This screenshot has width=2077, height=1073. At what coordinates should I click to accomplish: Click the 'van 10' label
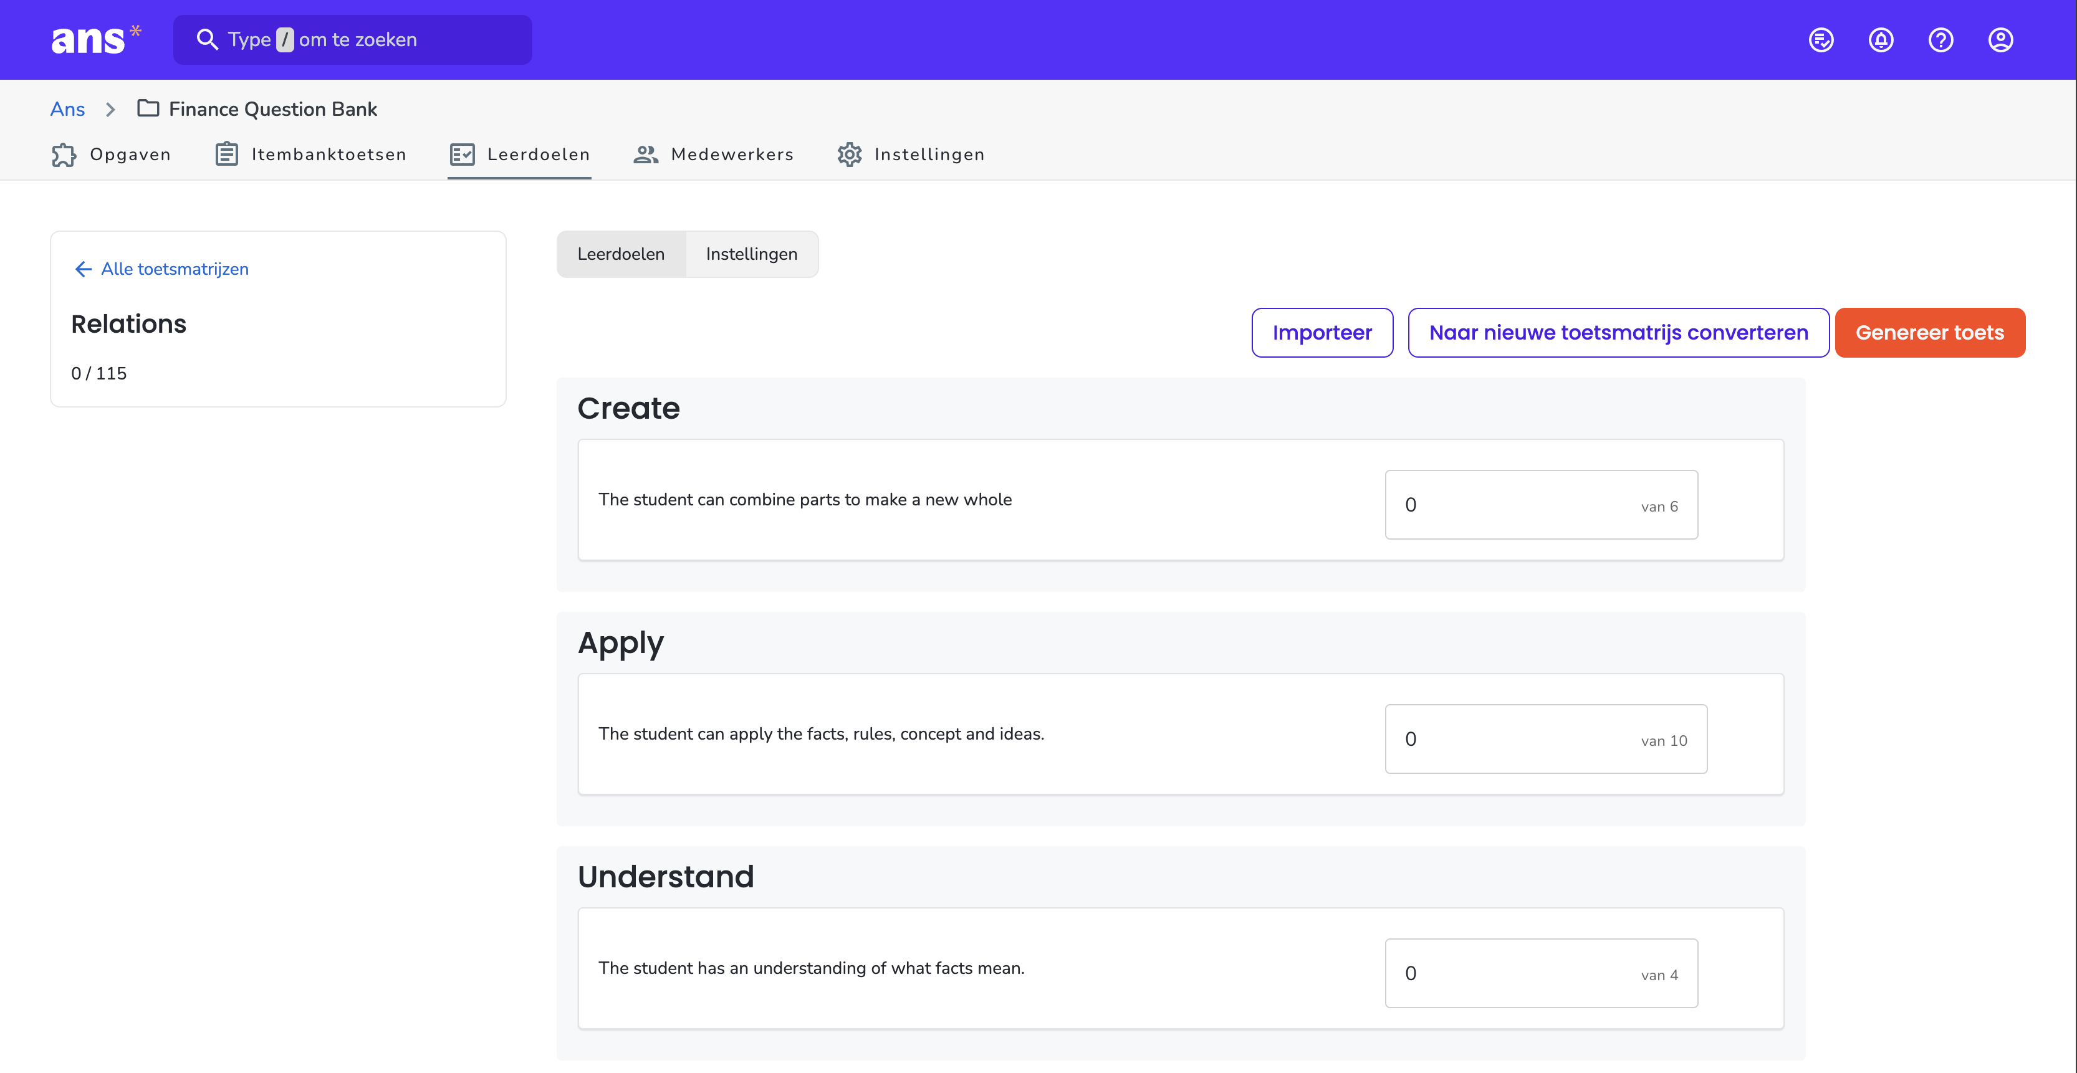(1663, 741)
